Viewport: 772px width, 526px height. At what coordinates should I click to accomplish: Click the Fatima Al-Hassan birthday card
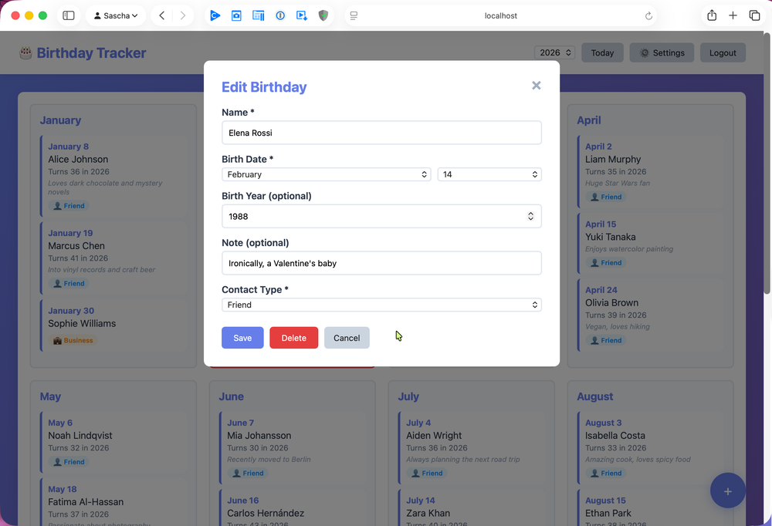tap(114, 502)
